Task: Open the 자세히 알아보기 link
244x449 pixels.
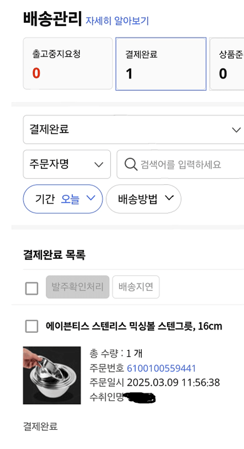Action: [117, 21]
